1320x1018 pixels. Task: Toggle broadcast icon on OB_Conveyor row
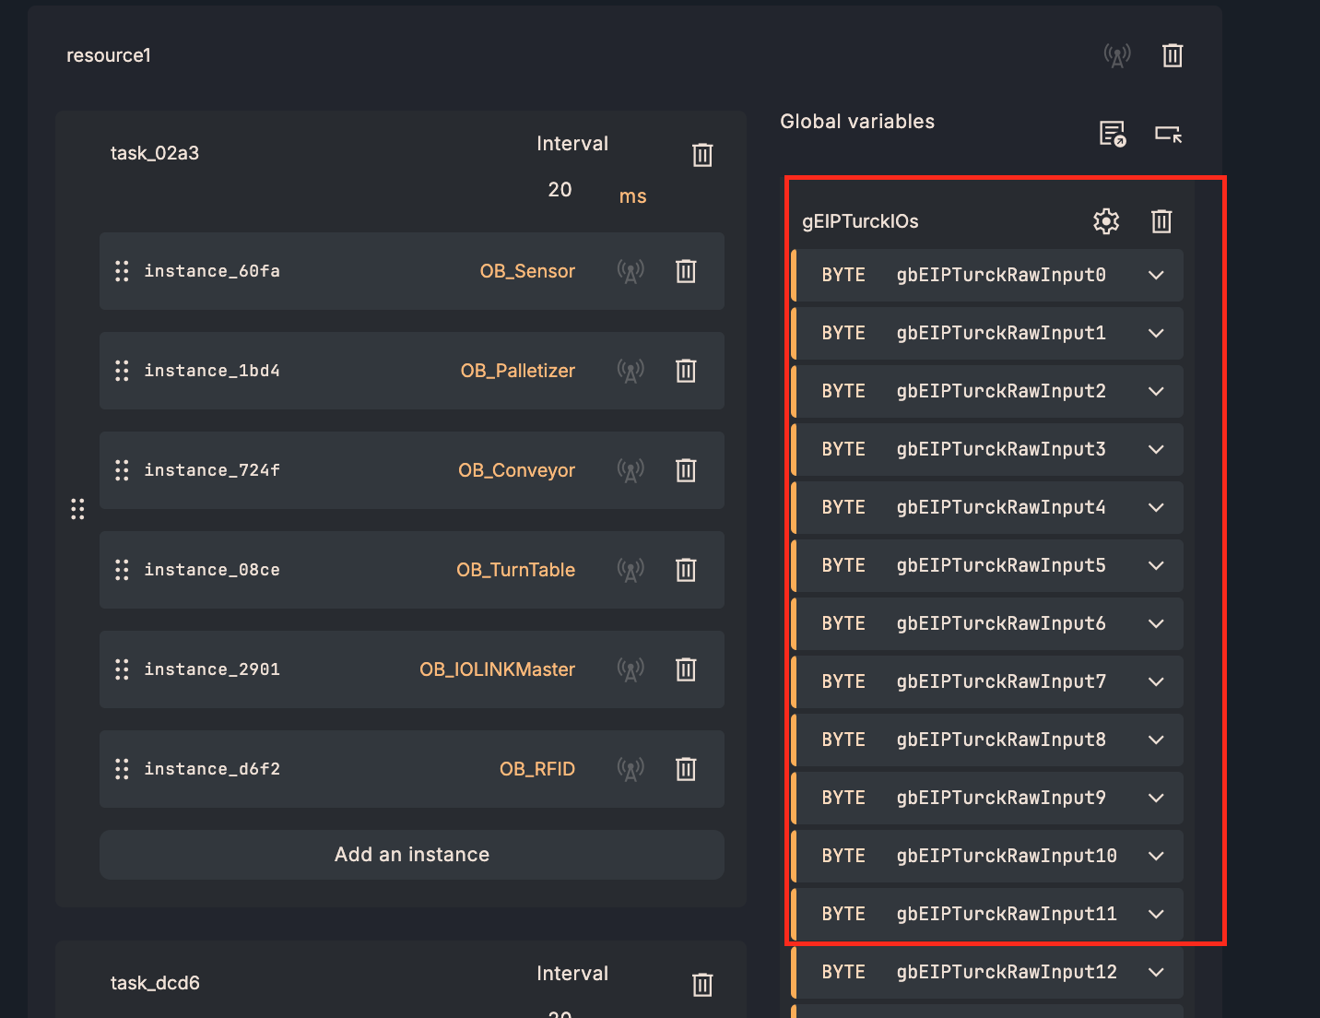click(x=631, y=470)
